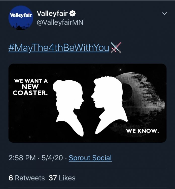Click the "WE KNOW." caption
175x189 pixels.
[142, 131]
